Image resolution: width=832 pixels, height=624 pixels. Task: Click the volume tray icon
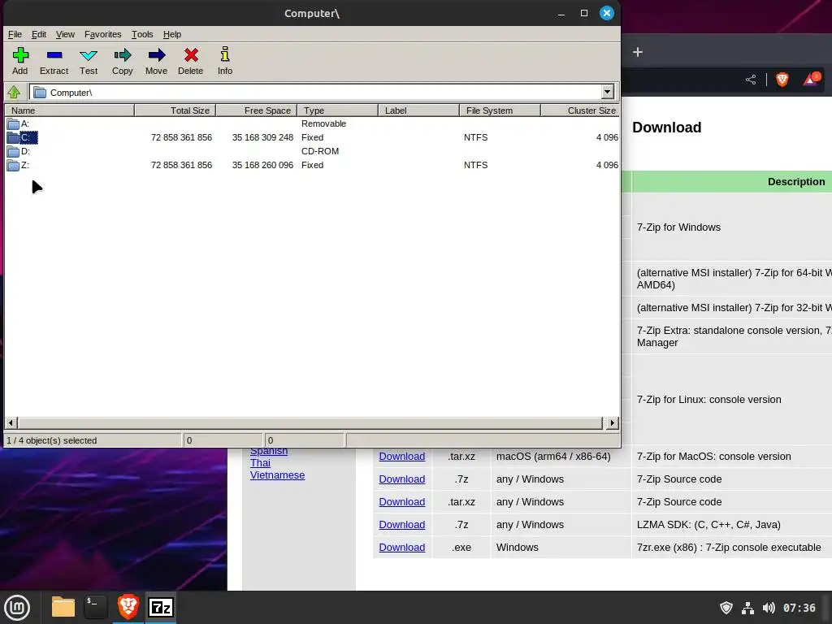(x=769, y=608)
